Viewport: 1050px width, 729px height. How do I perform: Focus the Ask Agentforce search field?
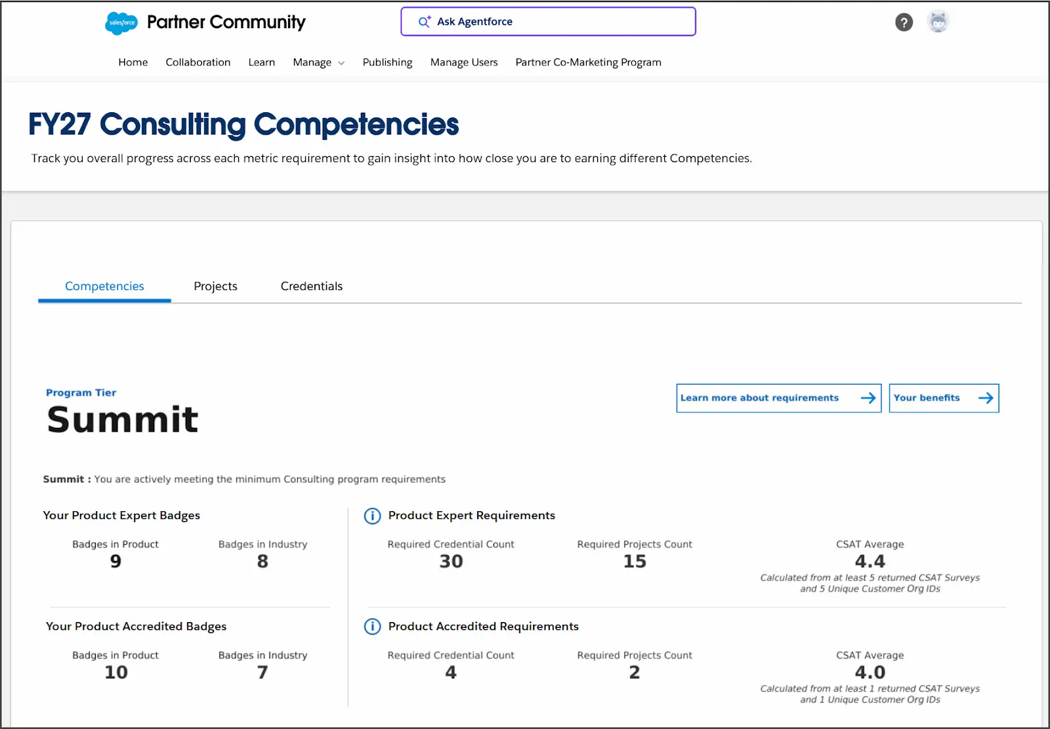548,22
